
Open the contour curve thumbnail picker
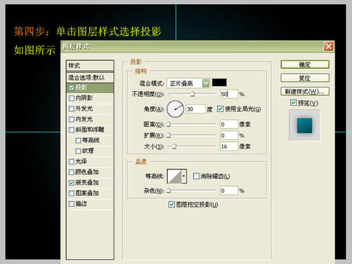(174, 176)
